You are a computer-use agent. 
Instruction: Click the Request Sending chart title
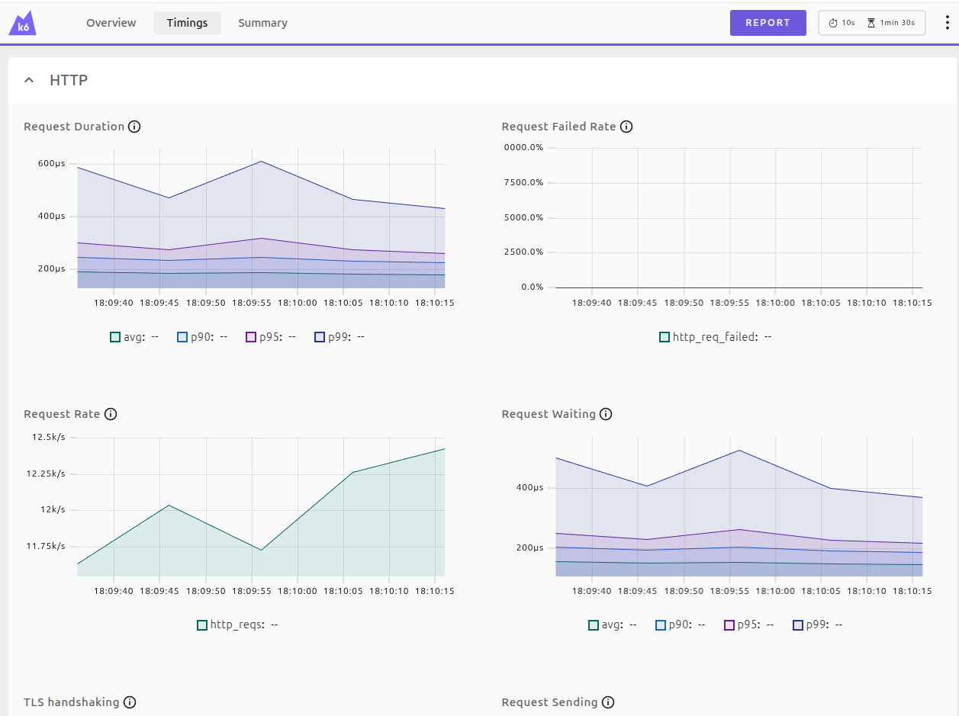(x=550, y=702)
